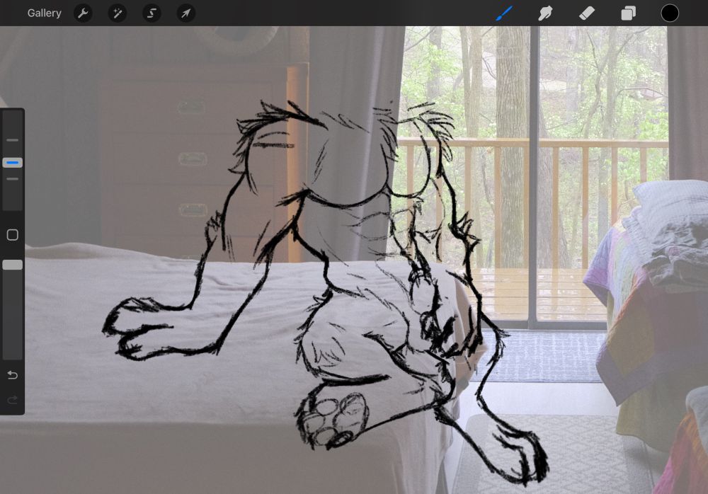Select the Eraser tool
Viewport: 708px width, 494px height.
587,13
